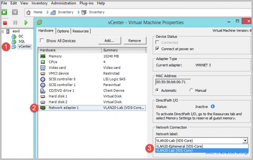This screenshot has width=253, height=160.
Task: Click the esx0 host icon
Action: 8,31
